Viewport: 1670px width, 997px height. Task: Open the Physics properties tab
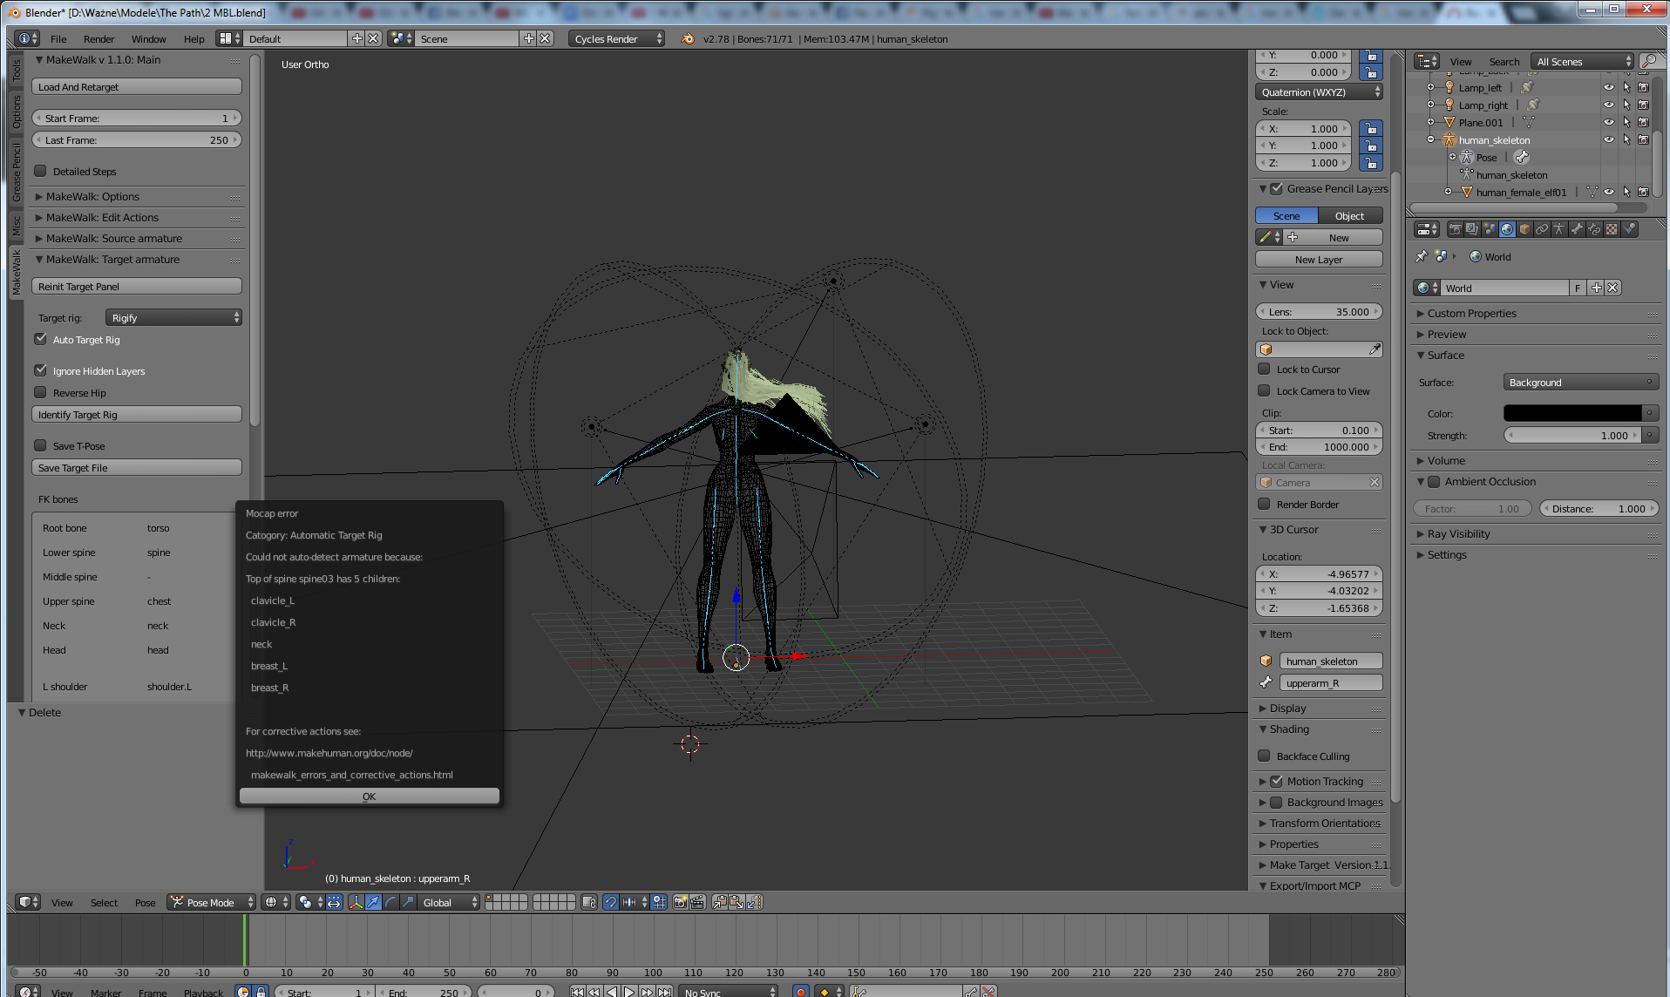point(1629,229)
